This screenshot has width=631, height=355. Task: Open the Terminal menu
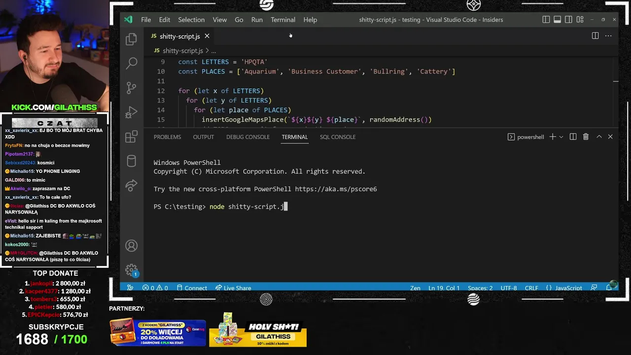(283, 20)
